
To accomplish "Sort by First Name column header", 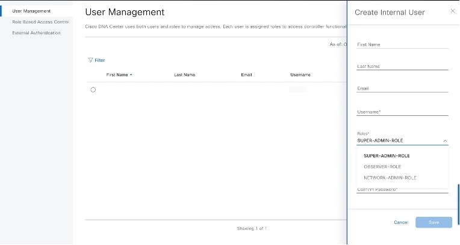I will (x=117, y=75).
